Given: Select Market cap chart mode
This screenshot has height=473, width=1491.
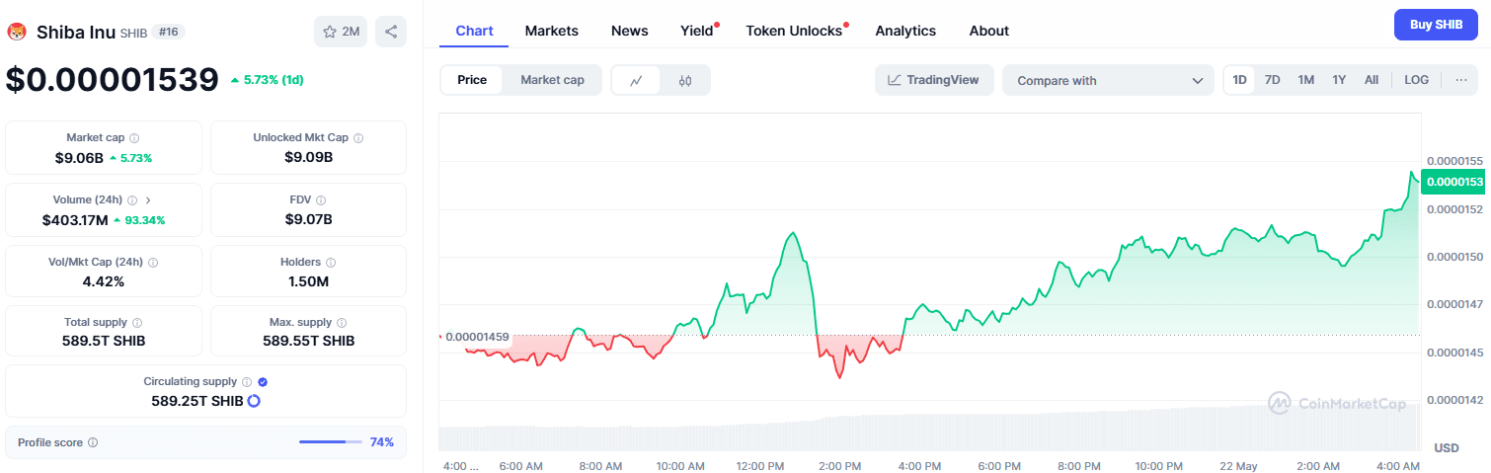Looking at the screenshot, I should 552,80.
